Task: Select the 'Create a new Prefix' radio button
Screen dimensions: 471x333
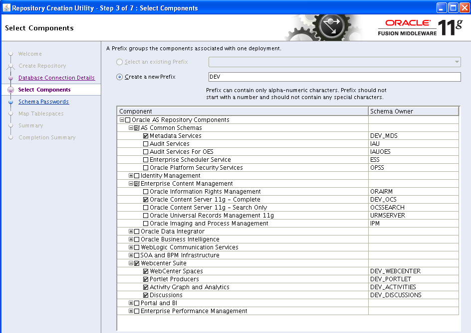Action: 119,77
